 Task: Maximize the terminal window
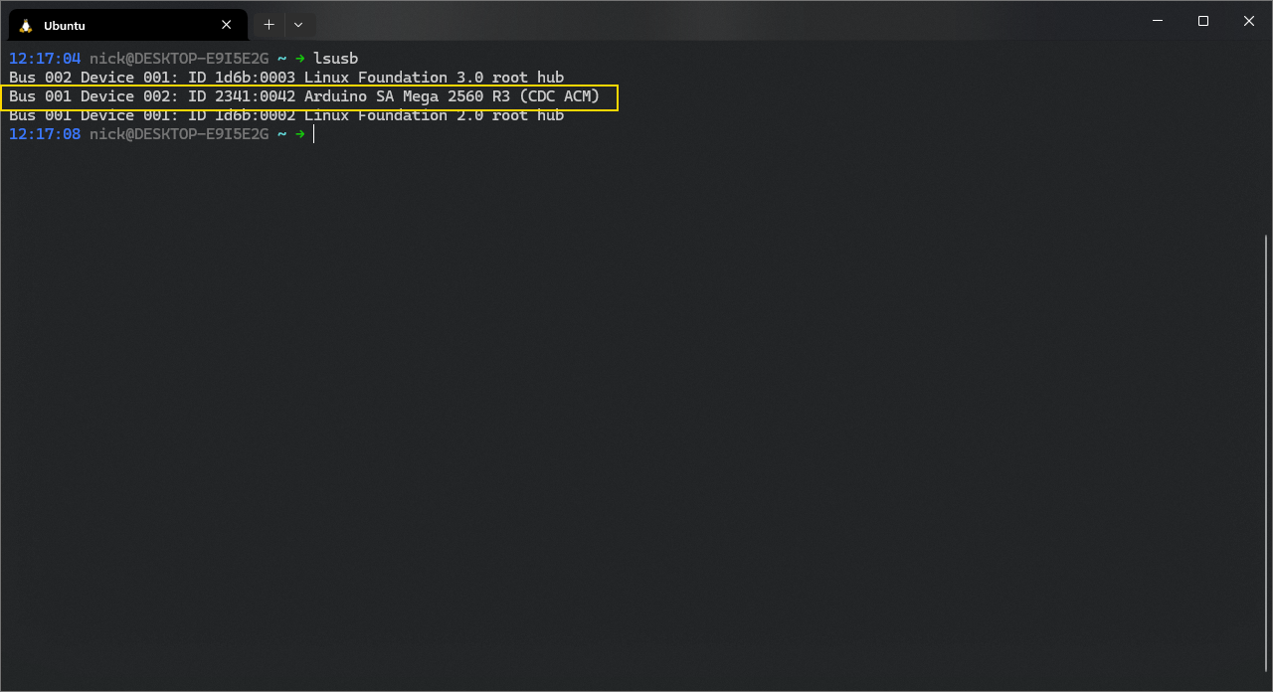[1203, 21]
